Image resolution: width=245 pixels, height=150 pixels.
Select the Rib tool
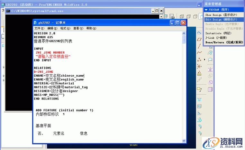point(199,113)
